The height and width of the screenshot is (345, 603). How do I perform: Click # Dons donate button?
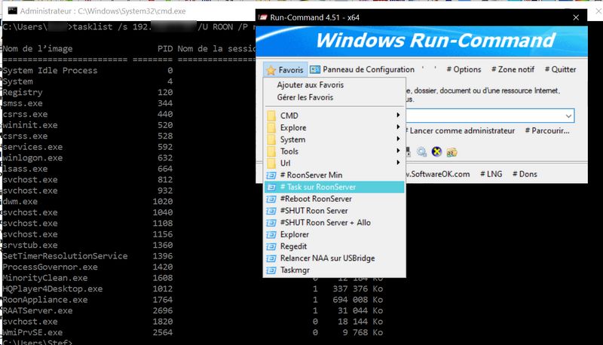[525, 175]
